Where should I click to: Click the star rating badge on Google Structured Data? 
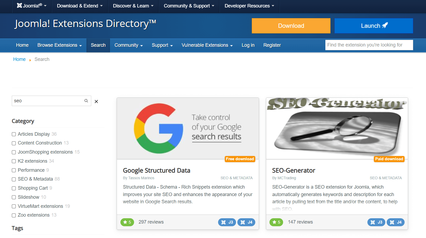[127, 222]
